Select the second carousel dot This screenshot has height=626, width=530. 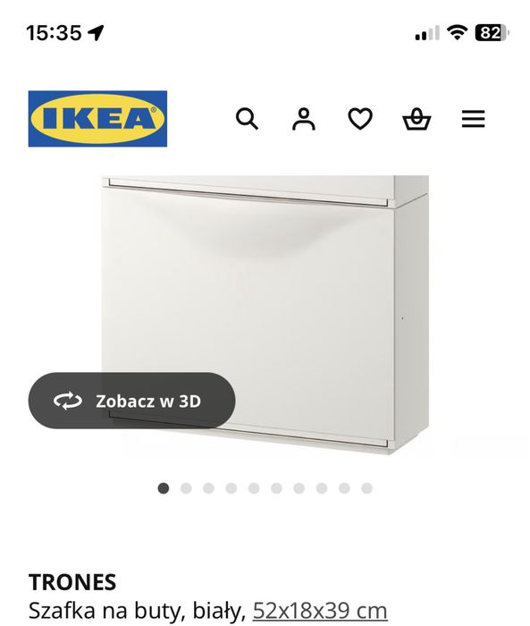(186, 488)
